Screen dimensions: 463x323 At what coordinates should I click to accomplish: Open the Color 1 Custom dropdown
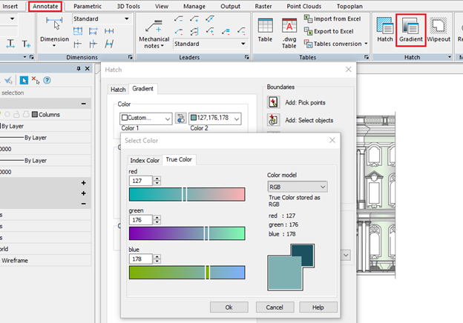[145, 118]
